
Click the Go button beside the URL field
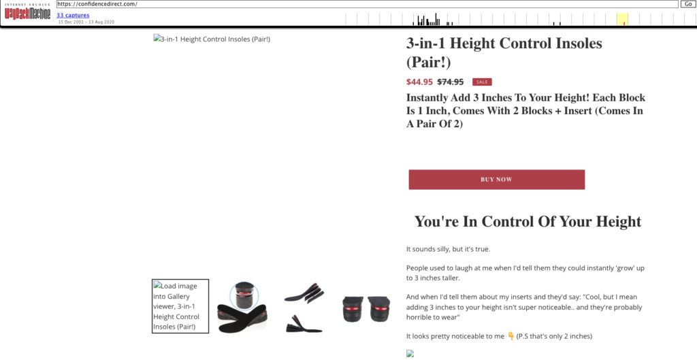(687, 4)
